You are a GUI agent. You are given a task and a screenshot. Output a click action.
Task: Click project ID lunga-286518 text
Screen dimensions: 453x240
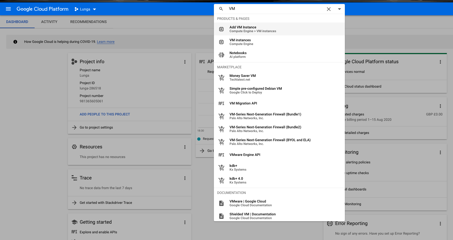[x=90, y=88]
